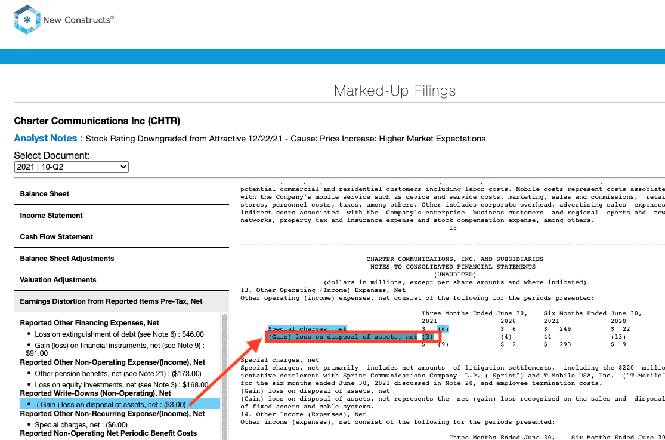Select the highlighted Gain loss on disposal item
This screenshot has width=665, height=440.
click(120, 404)
